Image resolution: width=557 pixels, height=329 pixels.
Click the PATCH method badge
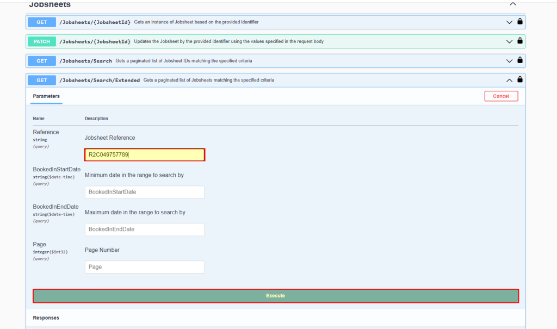tap(42, 41)
